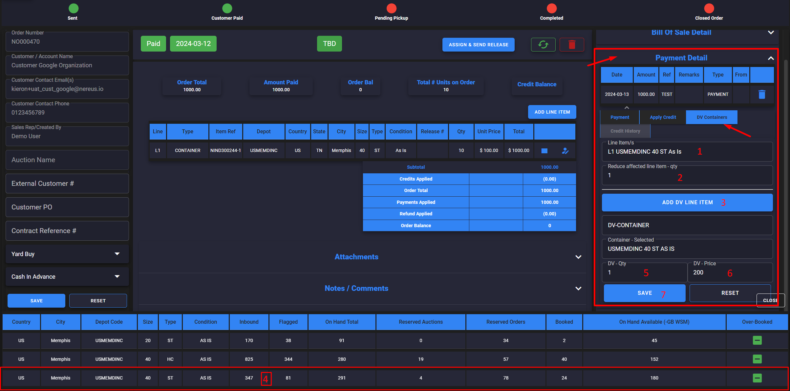Click the red delete order trash icon
The image size is (790, 391).
[x=572, y=45]
